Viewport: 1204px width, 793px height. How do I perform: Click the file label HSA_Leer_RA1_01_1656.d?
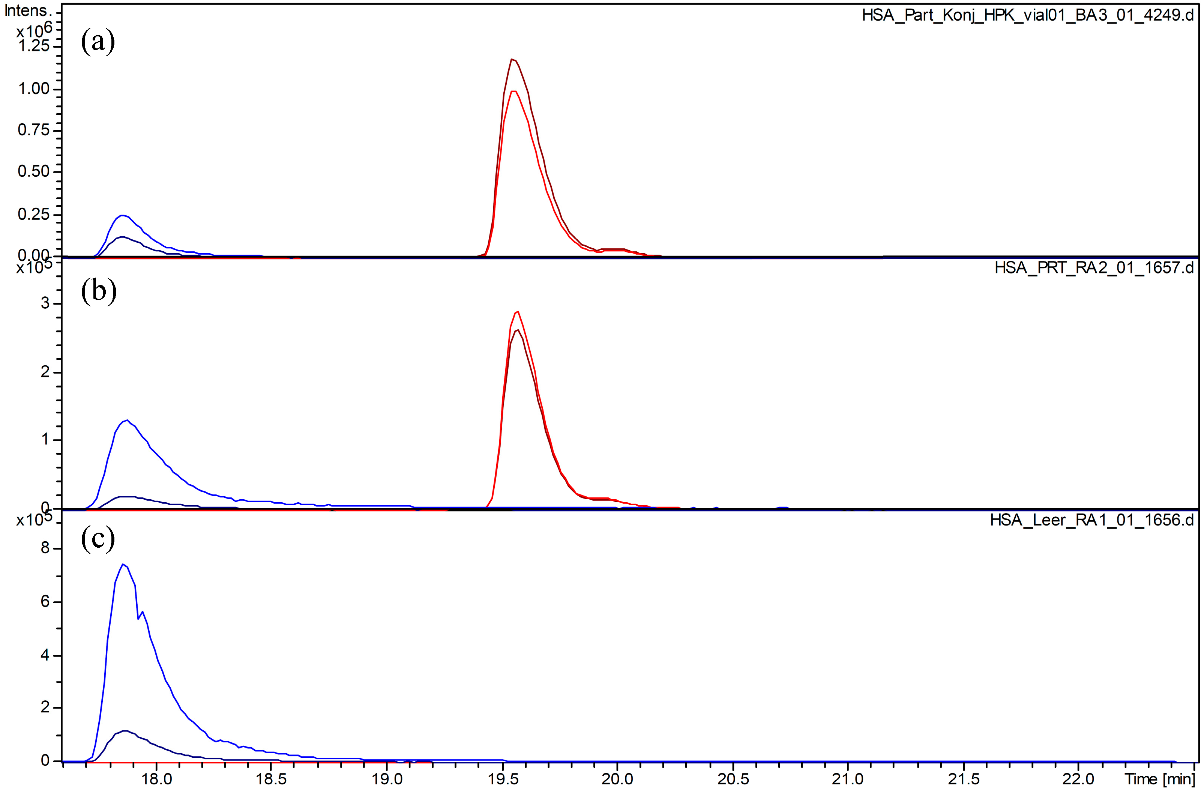click(1092, 520)
